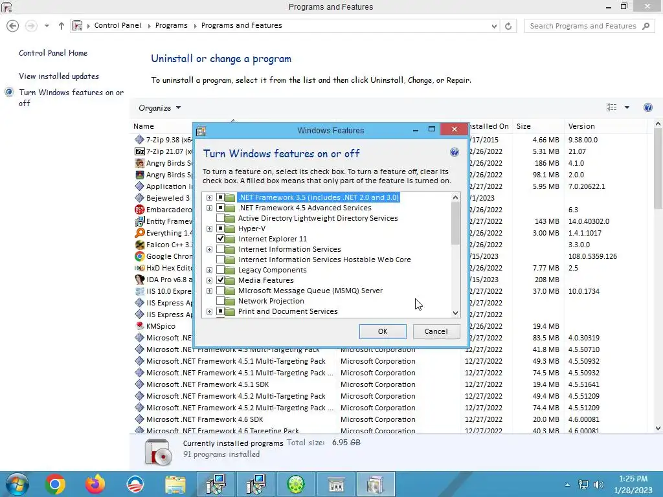Select the KMSpico entry icon
Viewport: 663px width, 497px height.
pyautogui.click(x=140, y=326)
